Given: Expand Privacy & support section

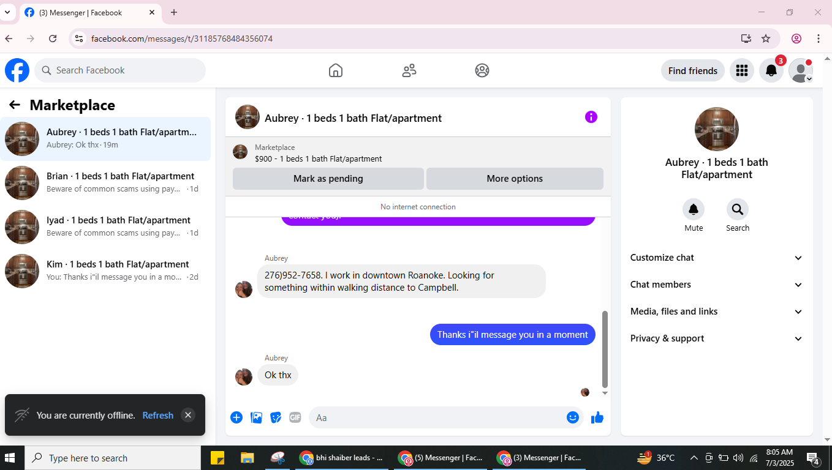Looking at the screenshot, I should pos(716,338).
